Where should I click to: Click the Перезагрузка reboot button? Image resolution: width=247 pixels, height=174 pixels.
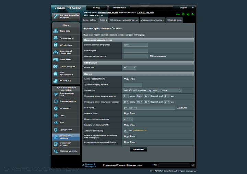pos(119,8)
